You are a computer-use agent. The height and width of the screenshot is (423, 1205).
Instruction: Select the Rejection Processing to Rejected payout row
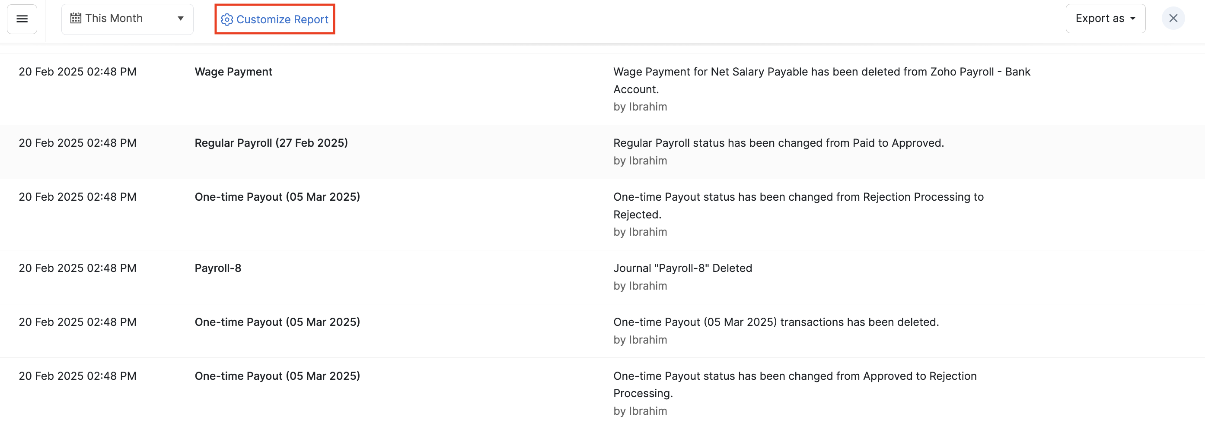(277, 197)
